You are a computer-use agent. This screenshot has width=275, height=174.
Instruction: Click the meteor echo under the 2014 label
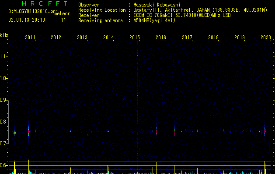click(108, 131)
